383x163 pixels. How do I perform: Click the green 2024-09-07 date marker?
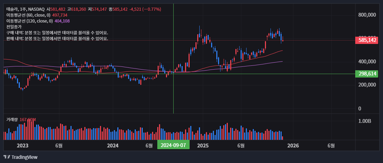pyautogui.click(x=173, y=145)
